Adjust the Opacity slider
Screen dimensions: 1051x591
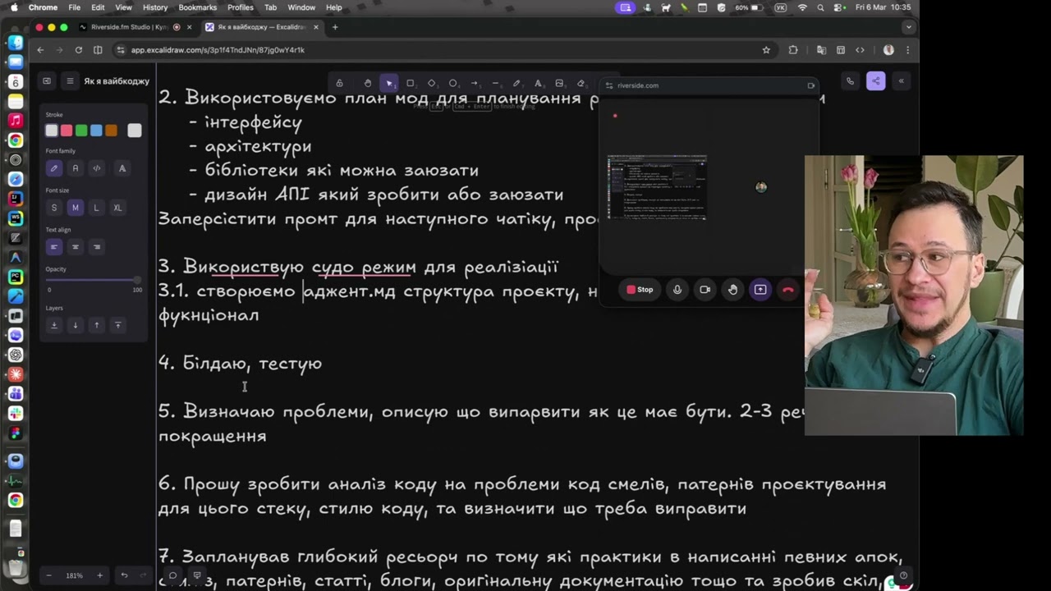click(x=94, y=281)
